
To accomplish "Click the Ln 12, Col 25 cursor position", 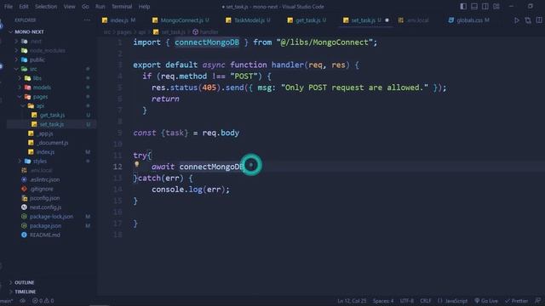I will click(352, 301).
